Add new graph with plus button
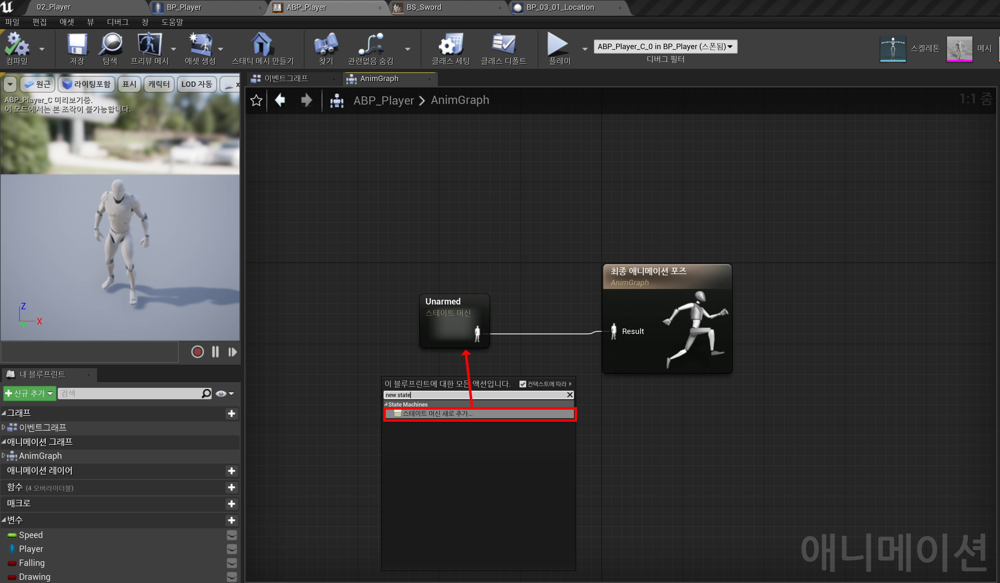 coord(231,413)
